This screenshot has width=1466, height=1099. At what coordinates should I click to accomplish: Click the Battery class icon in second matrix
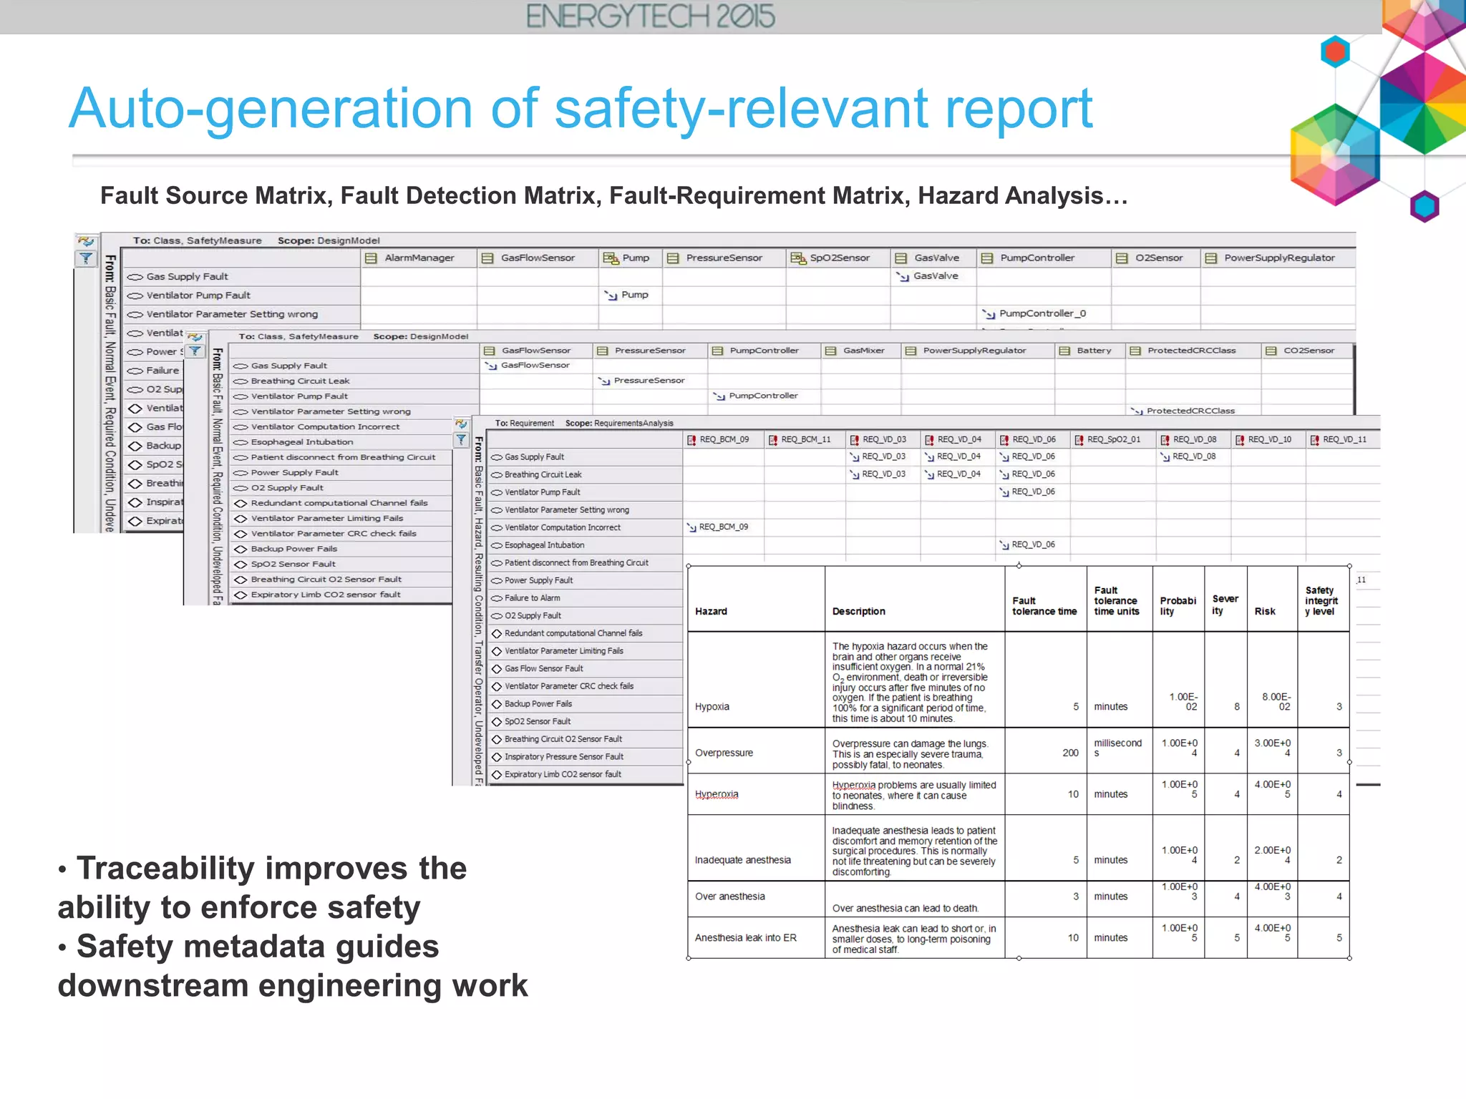pyautogui.click(x=1064, y=351)
